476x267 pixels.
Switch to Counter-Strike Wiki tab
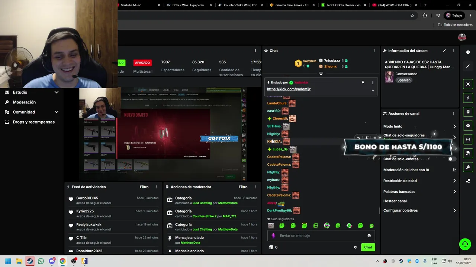coord(240,5)
